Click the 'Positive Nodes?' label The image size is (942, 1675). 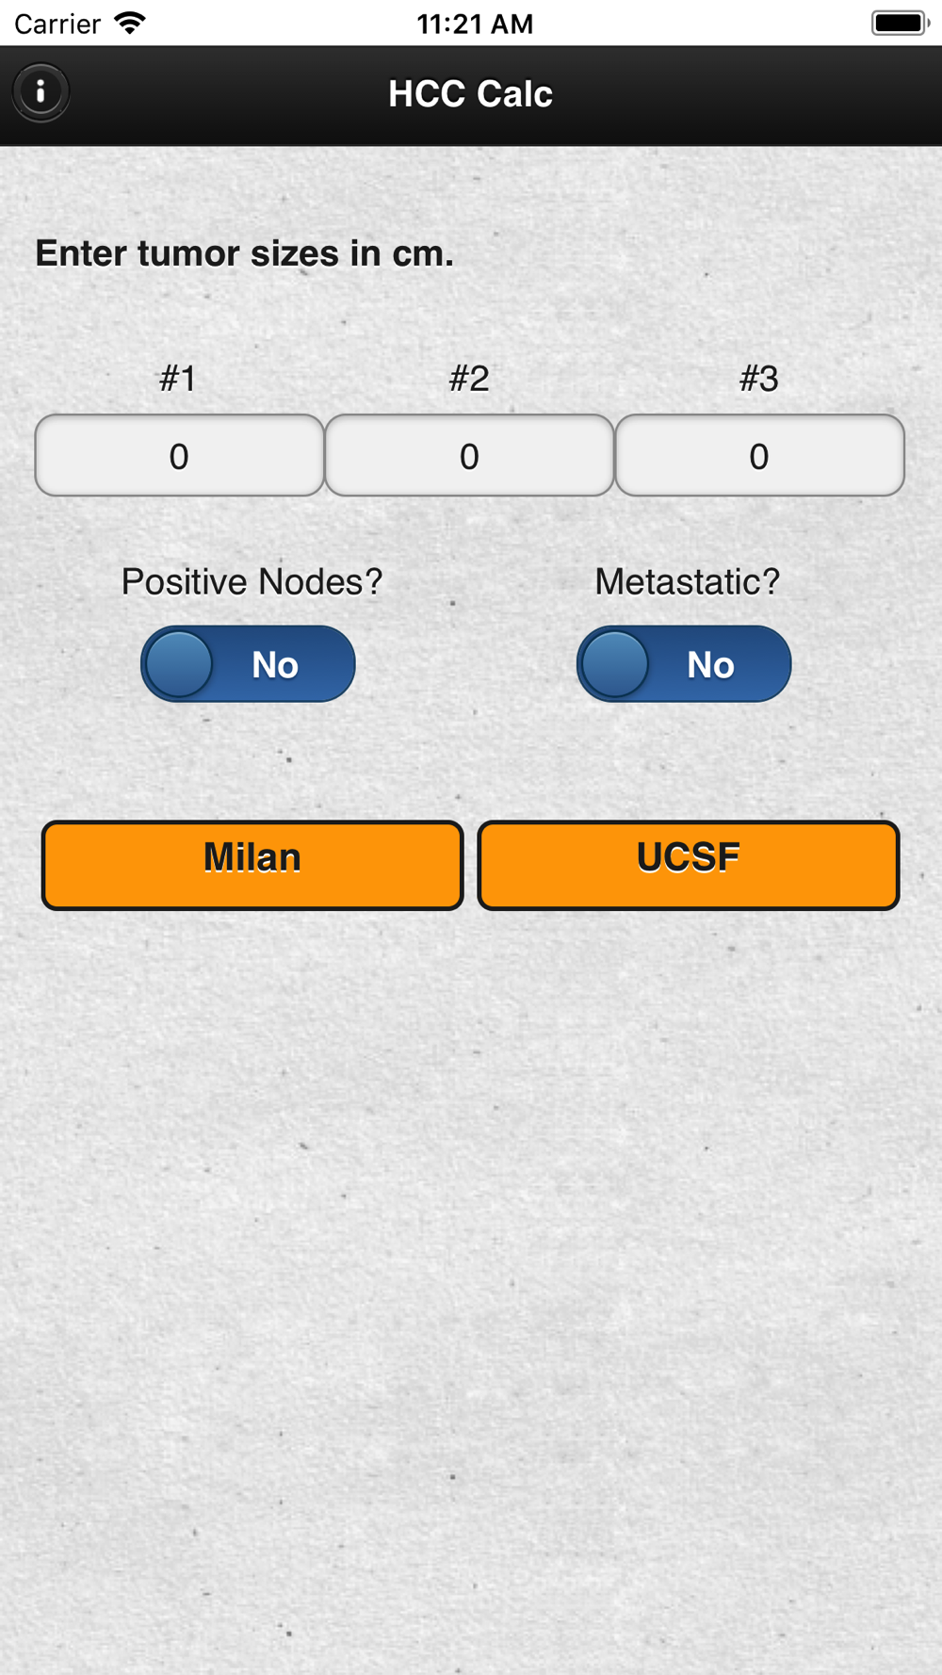(x=252, y=582)
